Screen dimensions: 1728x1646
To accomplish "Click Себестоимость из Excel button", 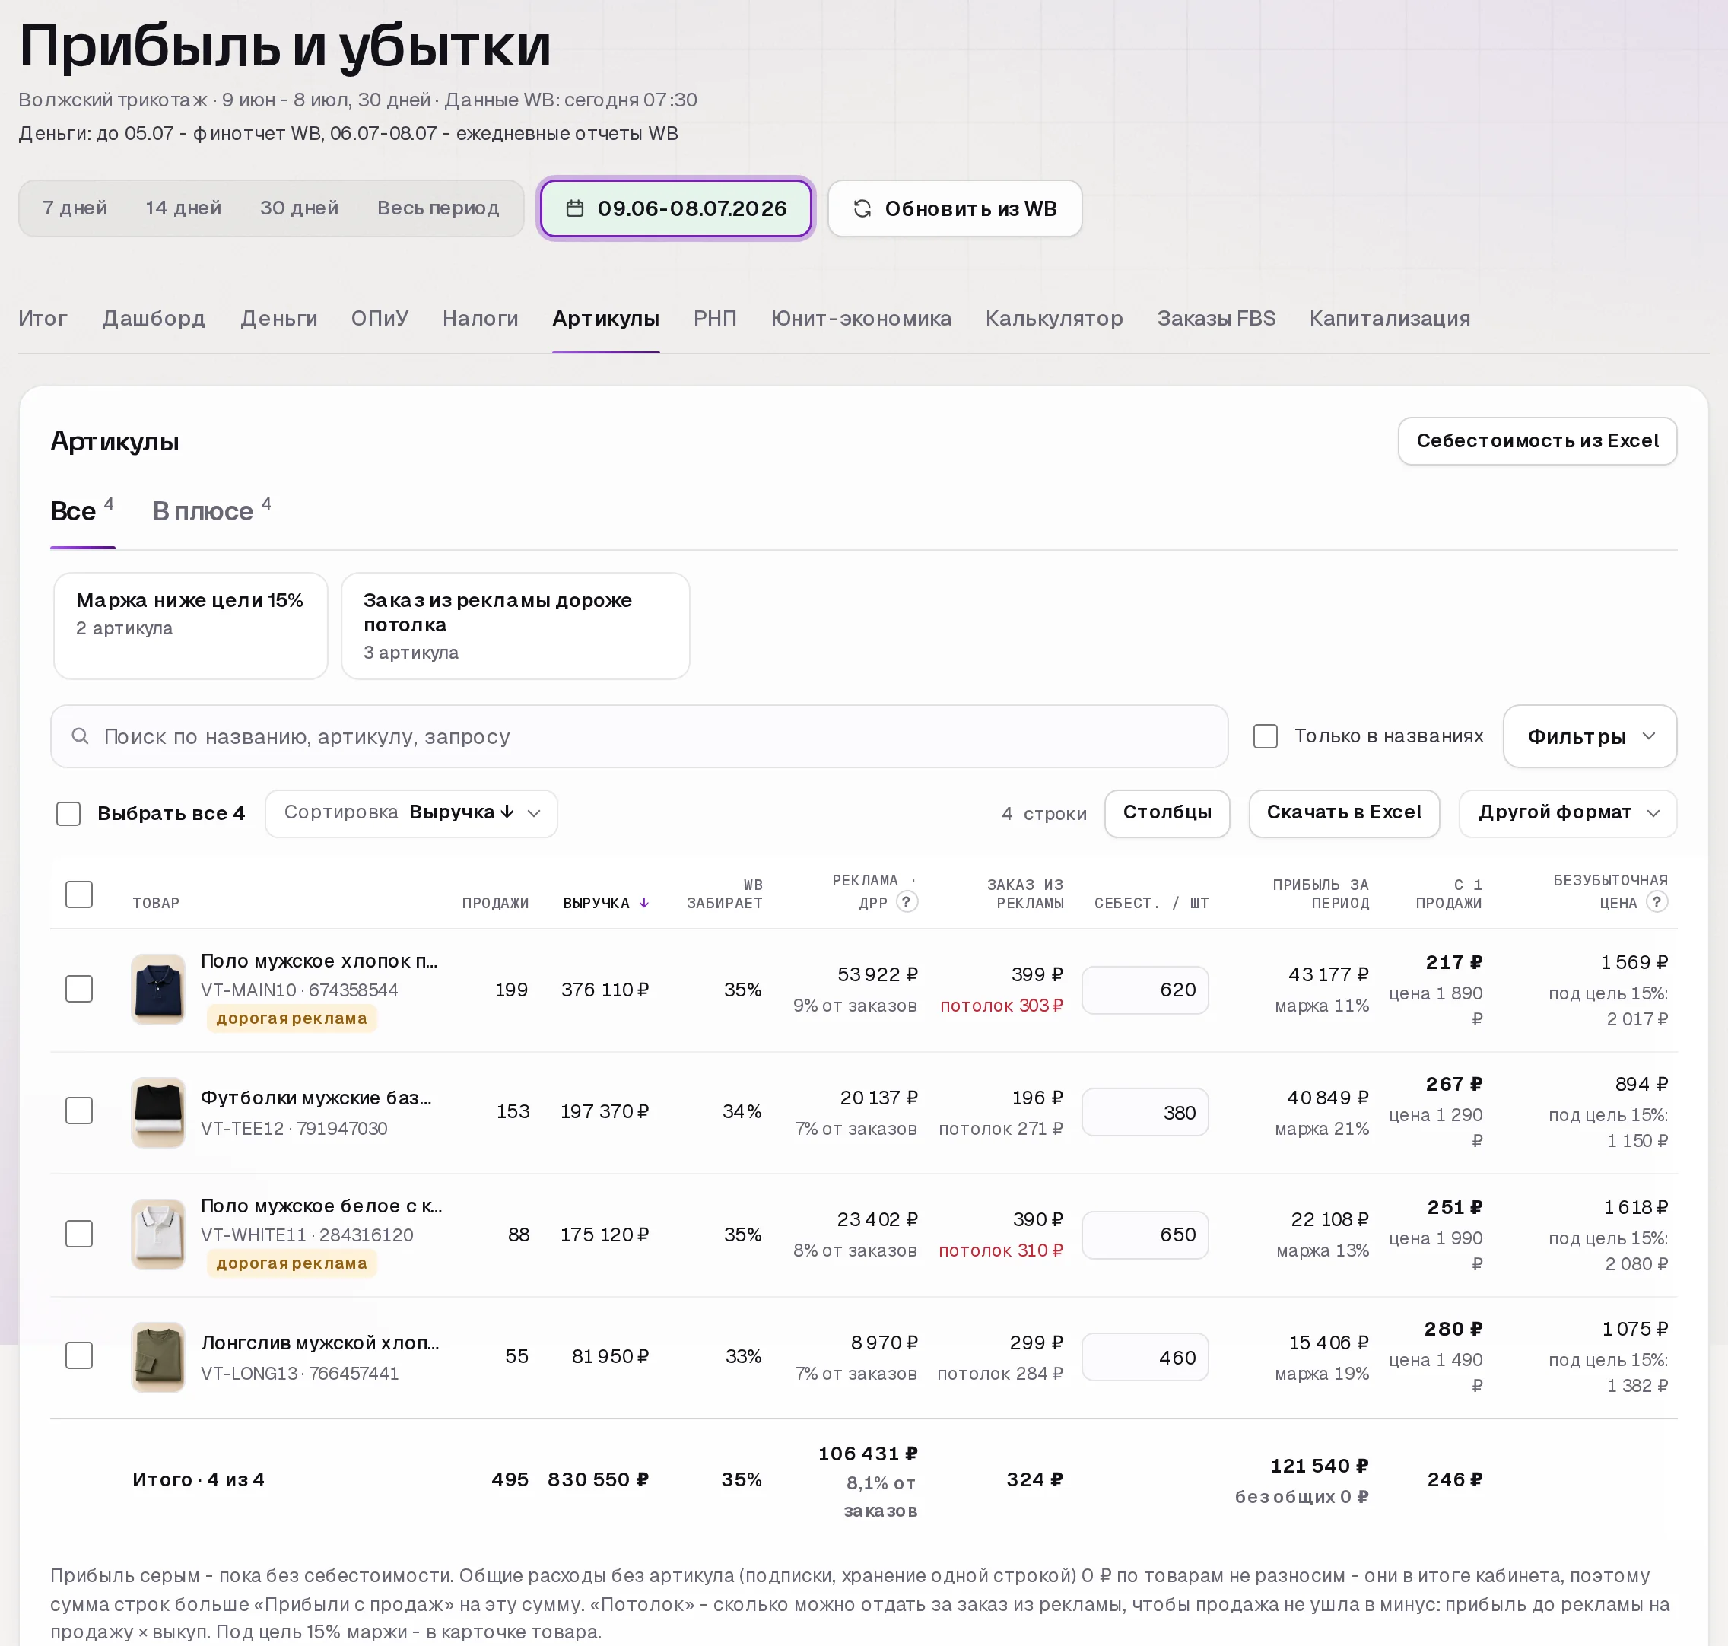I will pyautogui.click(x=1537, y=441).
